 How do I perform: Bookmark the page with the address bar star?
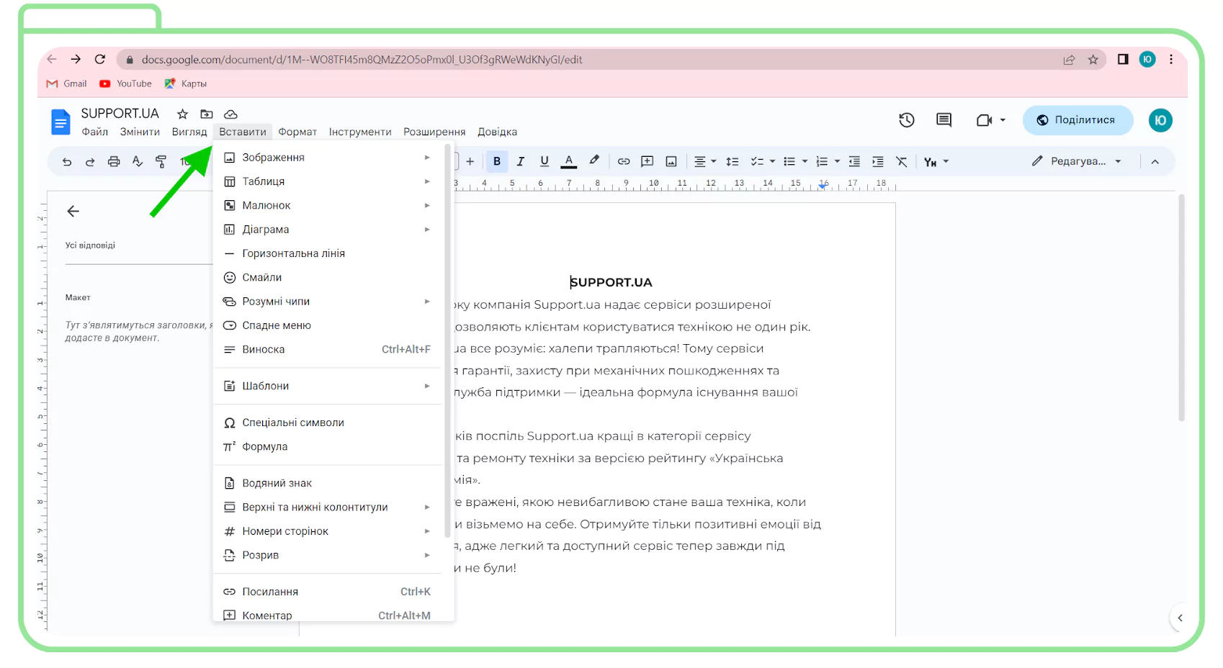1093,60
